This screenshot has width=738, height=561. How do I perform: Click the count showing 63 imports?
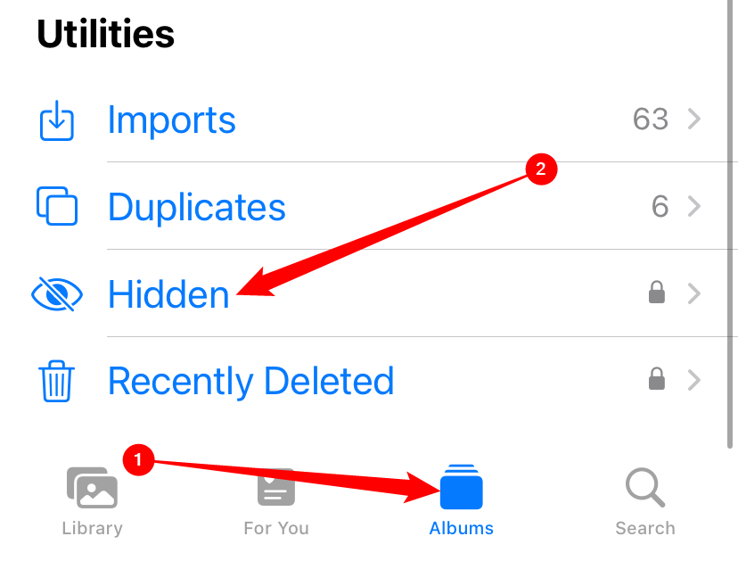pos(650,119)
